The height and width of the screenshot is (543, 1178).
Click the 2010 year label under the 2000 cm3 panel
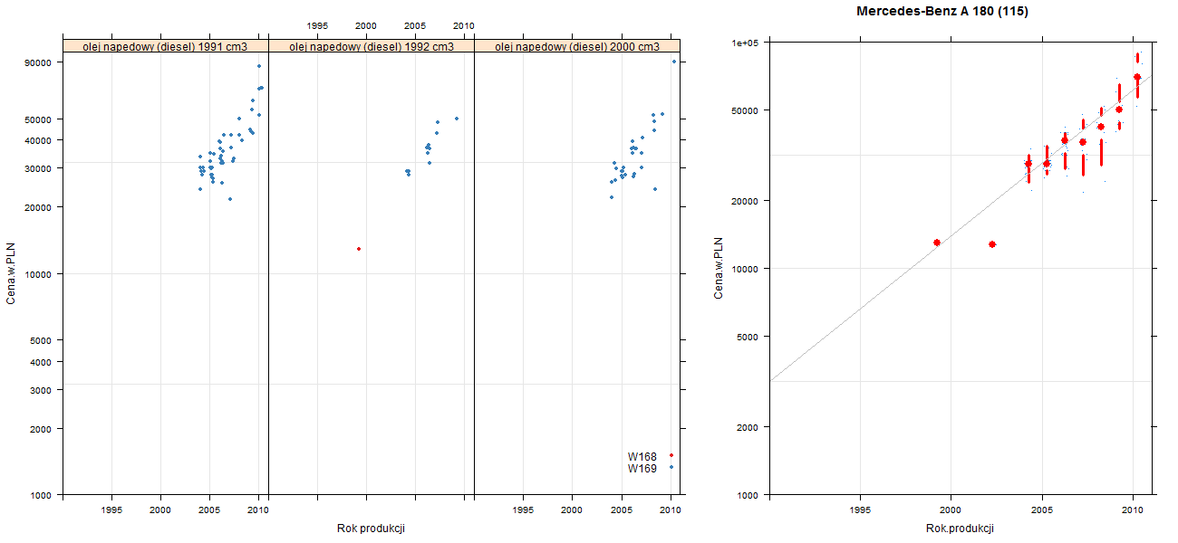(670, 510)
